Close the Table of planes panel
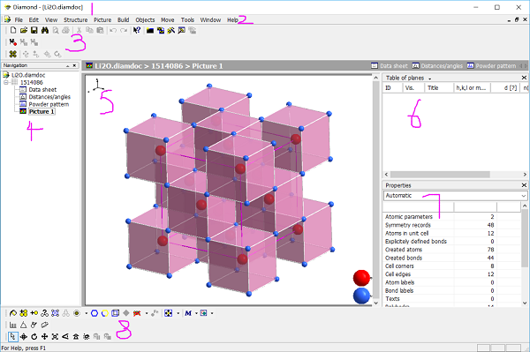Viewport: 530px width, 352px height. 524,78
